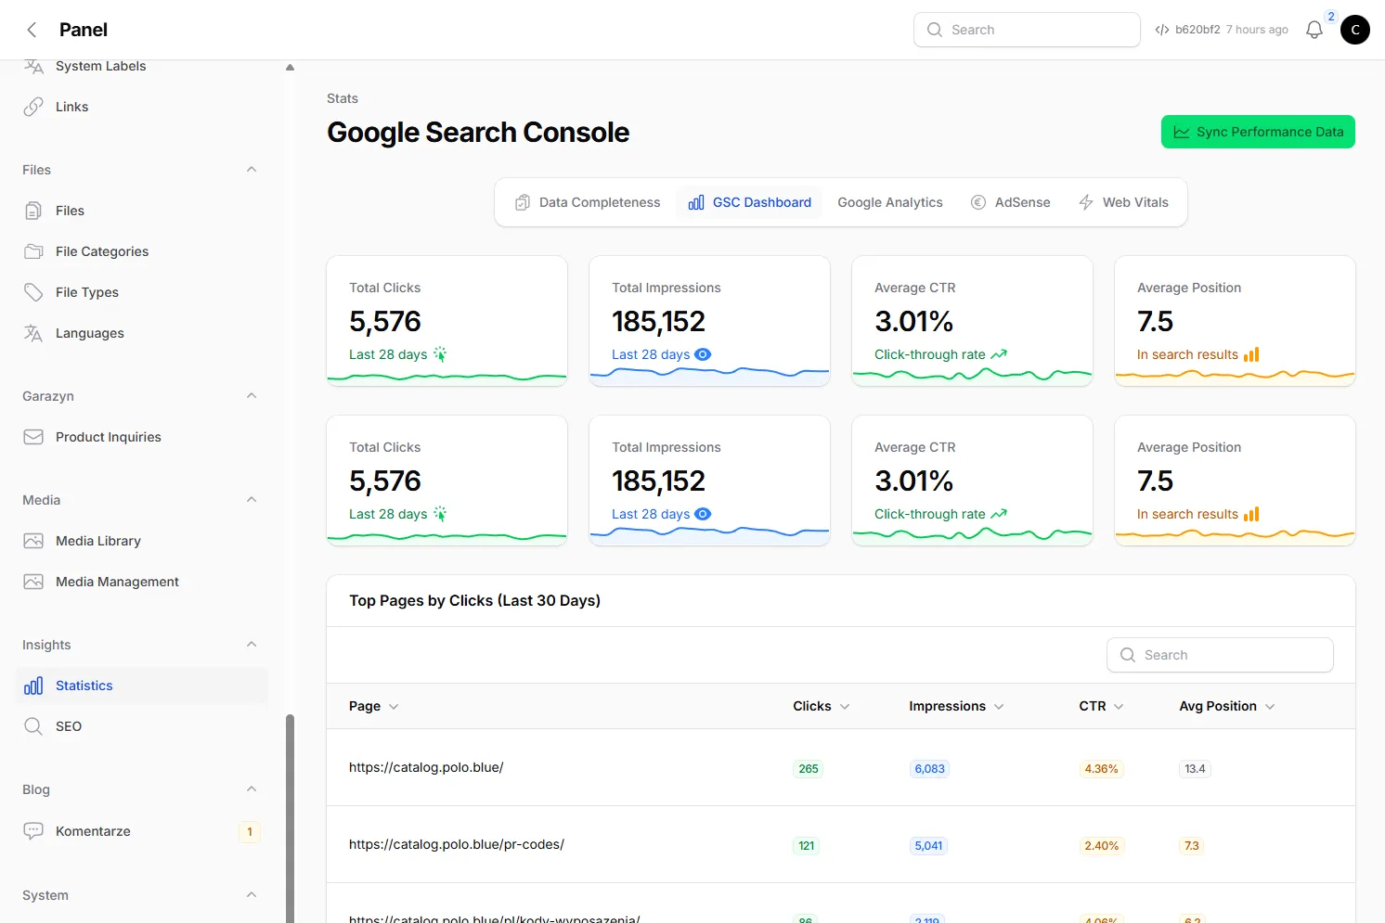This screenshot has height=923, width=1385.
Task: Click the Product Inquiries envelope icon
Action: tap(33, 437)
